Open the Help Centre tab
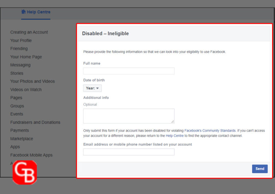275x194 pixels. click(x=36, y=12)
